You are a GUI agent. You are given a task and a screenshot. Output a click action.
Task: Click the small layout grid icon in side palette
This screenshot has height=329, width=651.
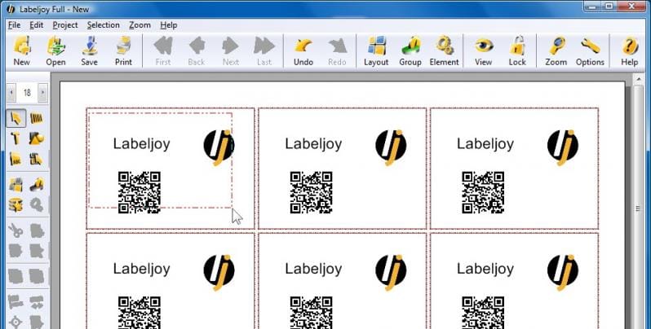[15, 184]
